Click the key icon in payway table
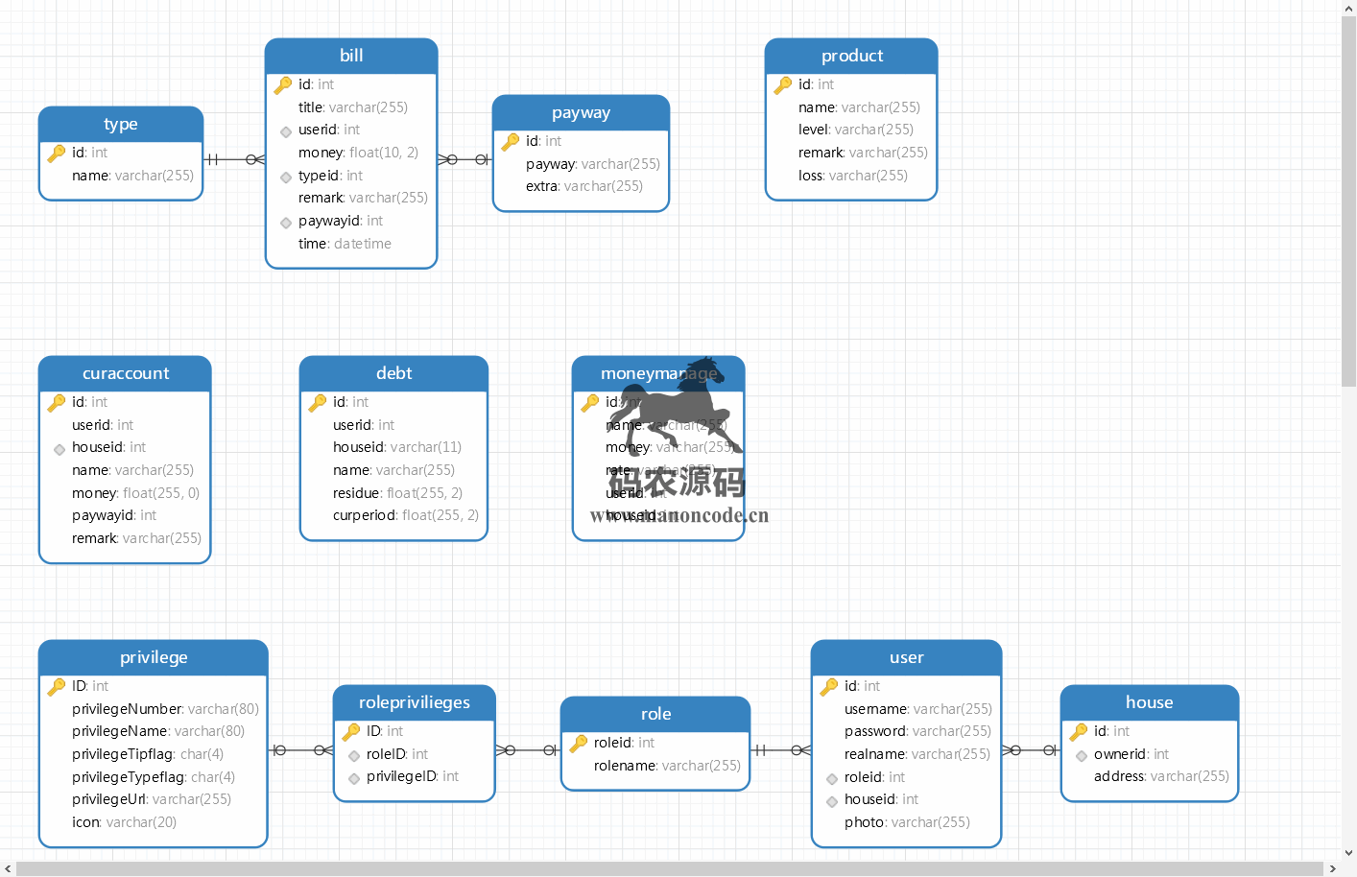The image size is (1357, 877). click(x=511, y=142)
